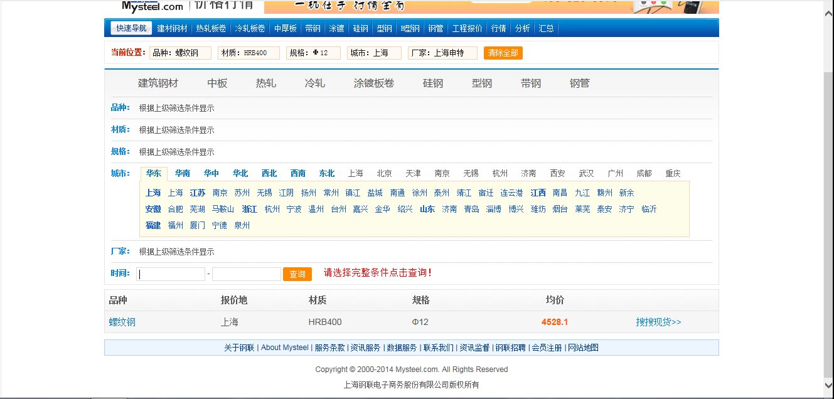Click the scrollbar down arrow
The height and width of the screenshot is (399, 834).
click(x=828, y=385)
